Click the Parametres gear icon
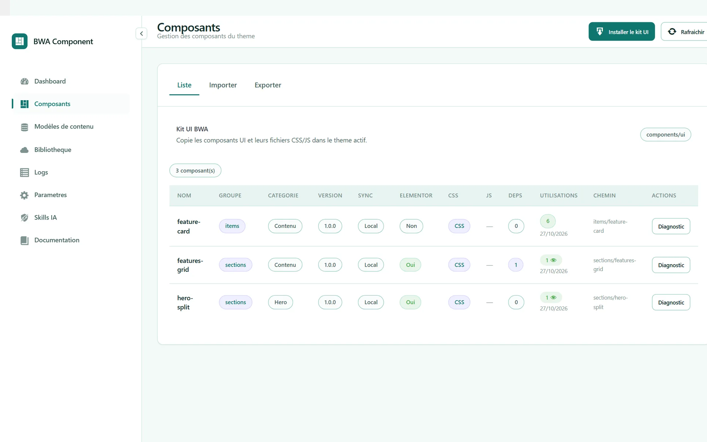The image size is (707, 442). pos(24,195)
